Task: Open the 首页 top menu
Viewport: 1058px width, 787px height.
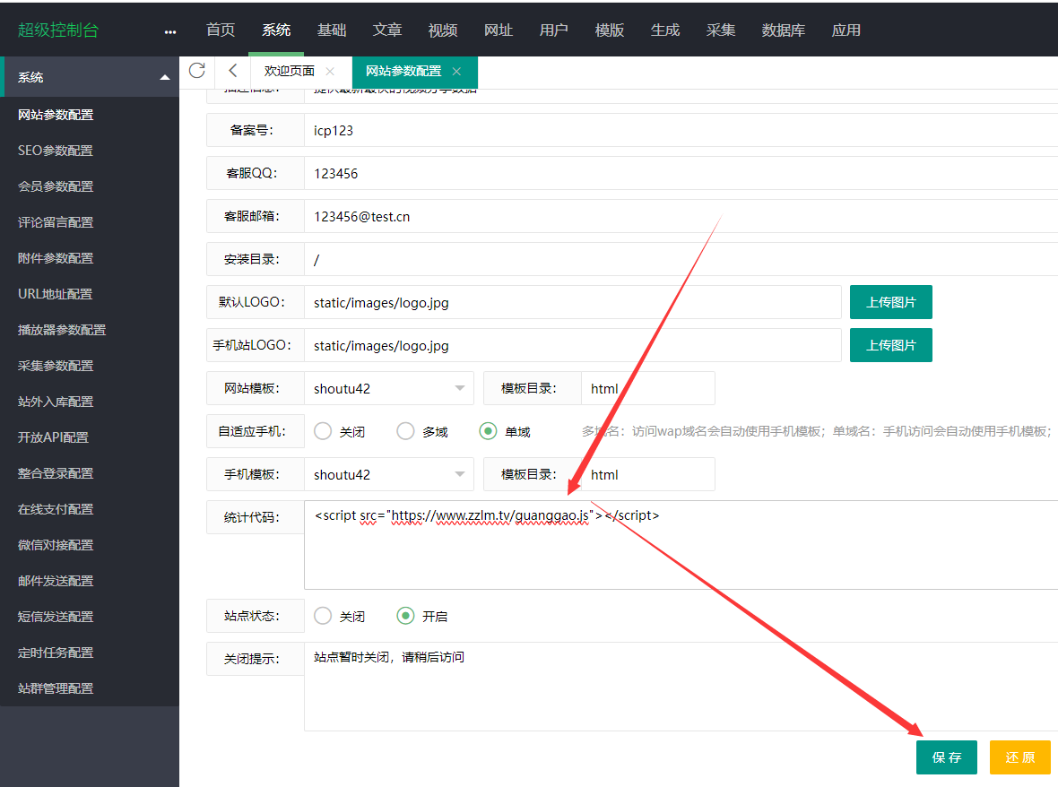Action: click(221, 30)
